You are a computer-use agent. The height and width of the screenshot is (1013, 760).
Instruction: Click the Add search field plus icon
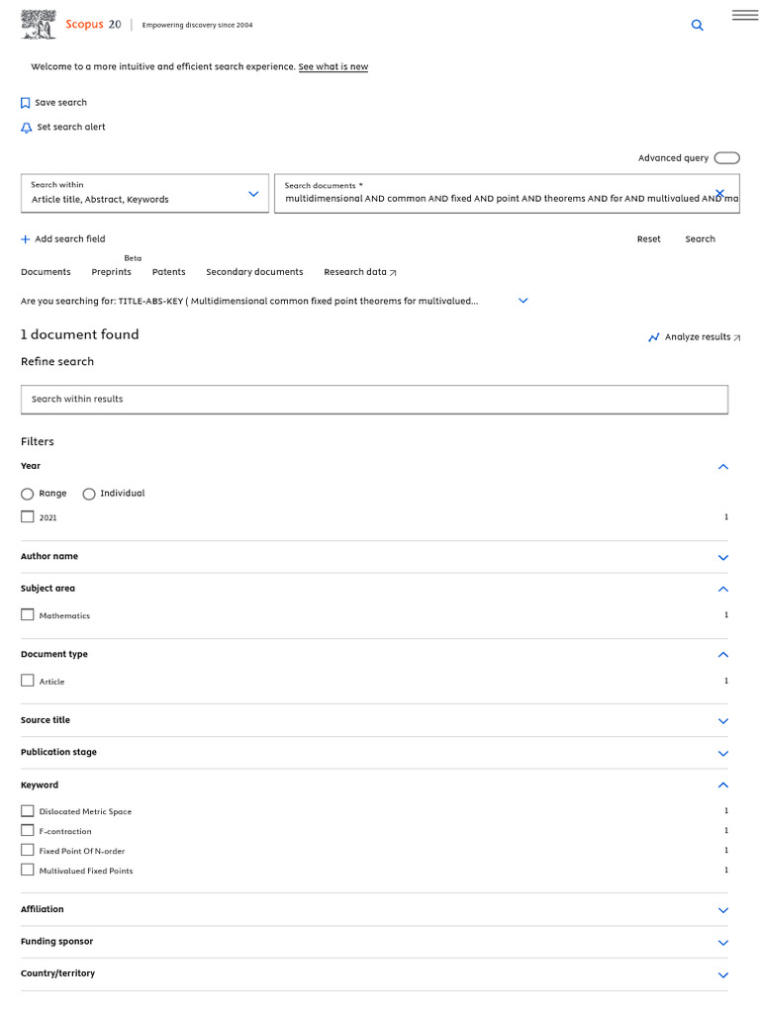coord(25,239)
